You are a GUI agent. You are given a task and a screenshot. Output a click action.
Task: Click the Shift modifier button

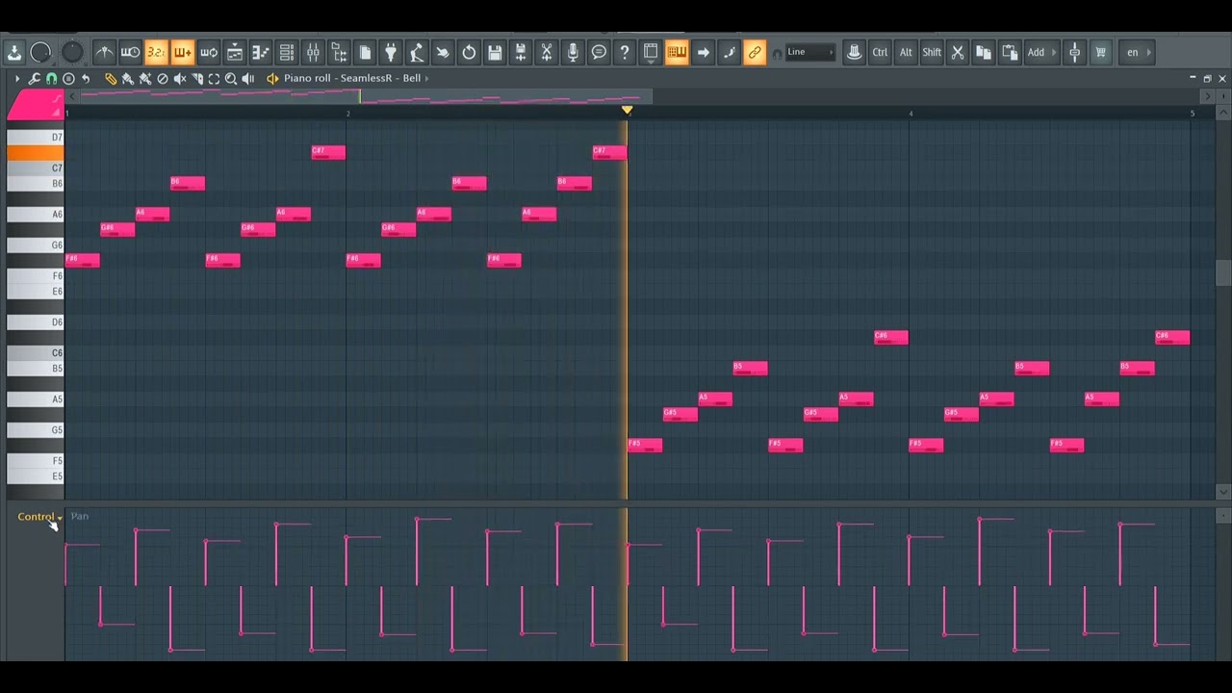tap(932, 52)
